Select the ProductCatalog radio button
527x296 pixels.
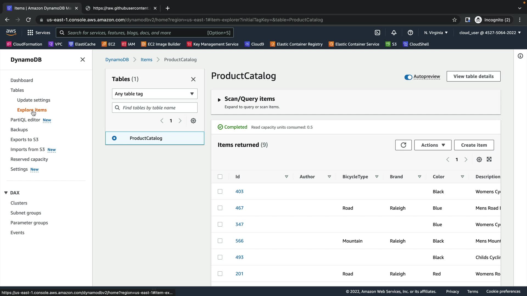pos(114,138)
